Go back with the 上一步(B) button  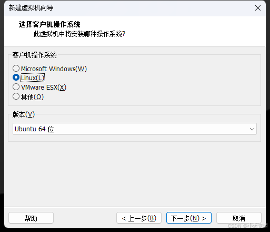139,218
